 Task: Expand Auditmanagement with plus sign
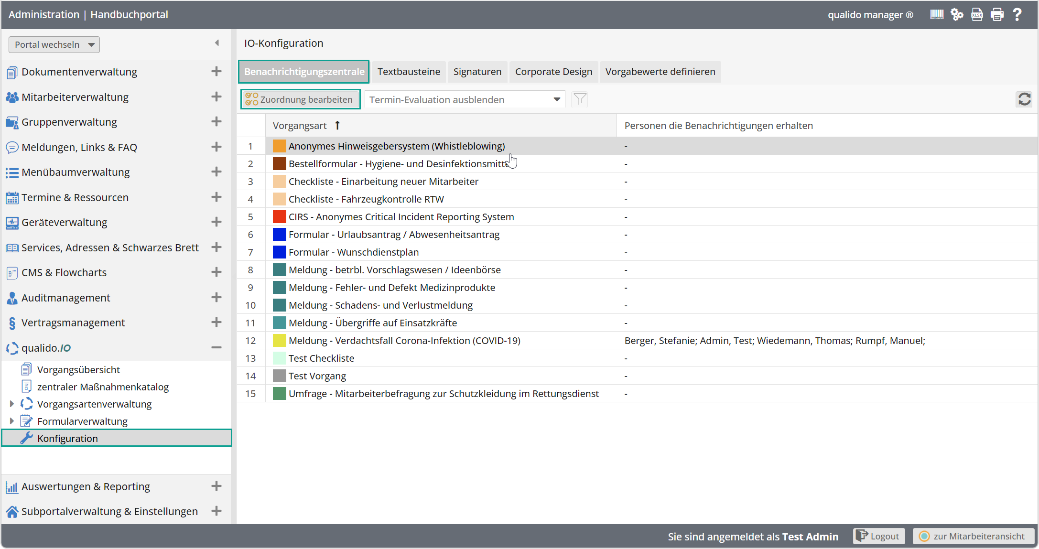coord(216,298)
